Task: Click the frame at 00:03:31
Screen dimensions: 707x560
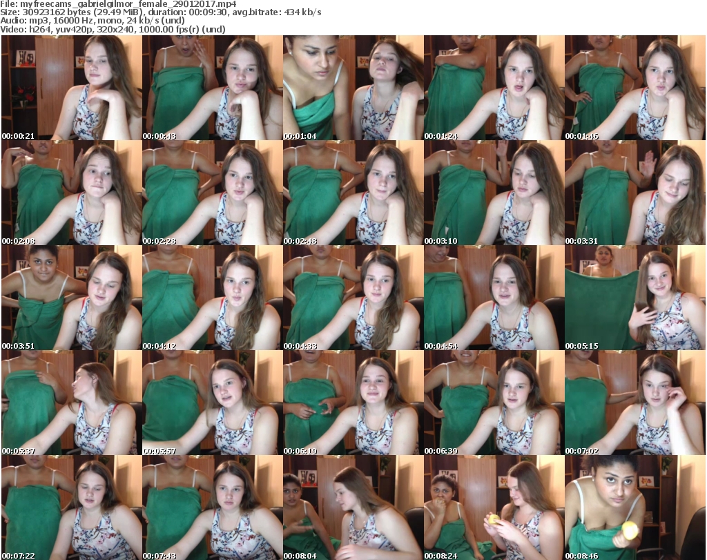Action: [635, 193]
